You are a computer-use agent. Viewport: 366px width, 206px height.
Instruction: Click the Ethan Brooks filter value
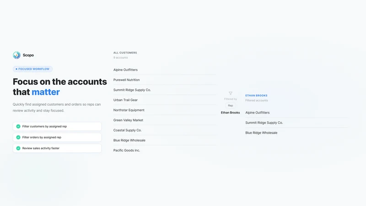point(231,113)
